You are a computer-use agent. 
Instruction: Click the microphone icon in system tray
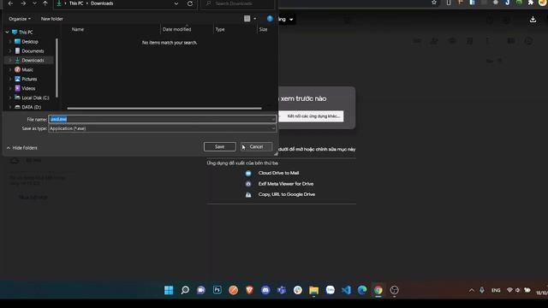(482, 291)
